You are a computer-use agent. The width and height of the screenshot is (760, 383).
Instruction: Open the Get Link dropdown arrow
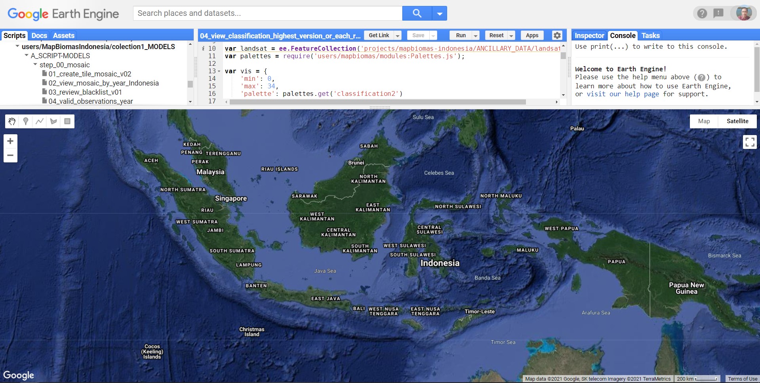point(398,36)
